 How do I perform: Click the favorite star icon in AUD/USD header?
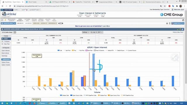coord(2,29)
